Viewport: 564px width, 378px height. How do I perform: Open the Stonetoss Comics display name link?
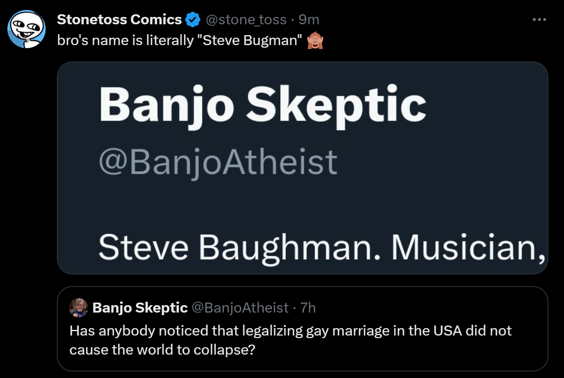(119, 20)
